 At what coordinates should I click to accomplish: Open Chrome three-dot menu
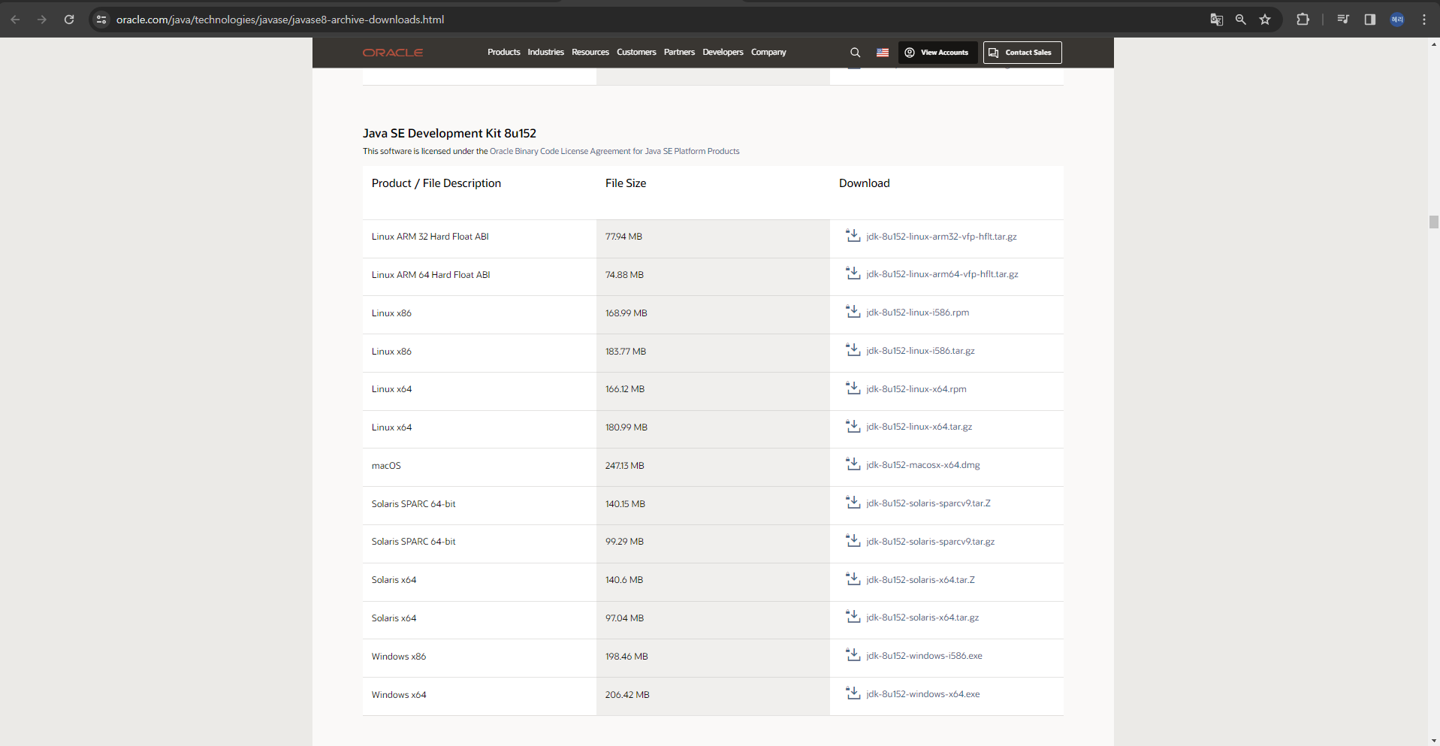click(1424, 20)
